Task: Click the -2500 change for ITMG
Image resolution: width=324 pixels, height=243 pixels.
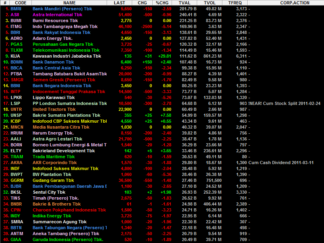Action: [146, 26]
